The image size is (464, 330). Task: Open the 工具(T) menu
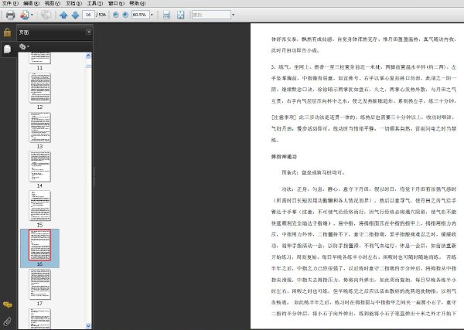95,3
